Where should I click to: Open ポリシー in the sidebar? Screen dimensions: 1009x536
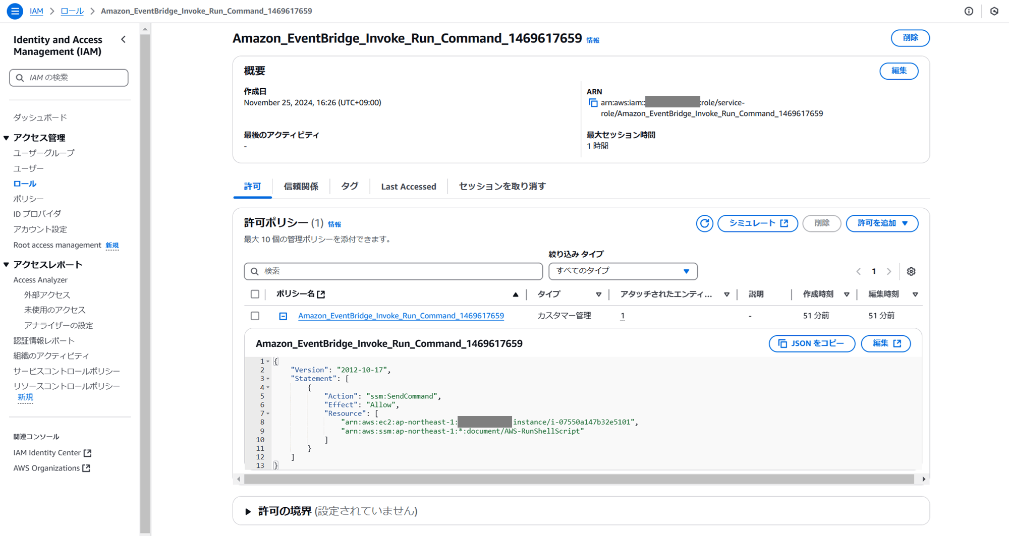click(x=28, y=199)
